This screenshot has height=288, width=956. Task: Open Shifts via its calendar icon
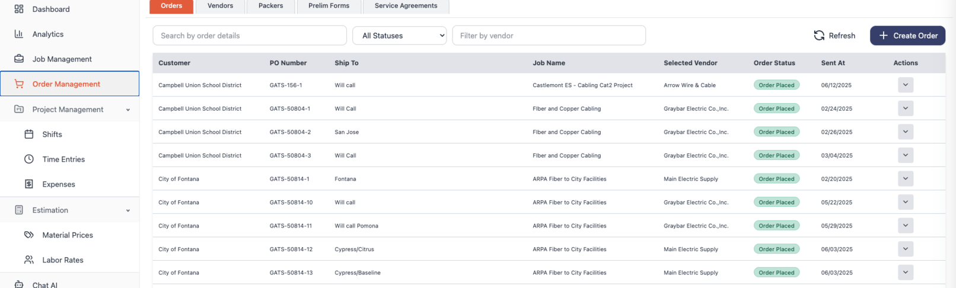click(x=28, y=135)
